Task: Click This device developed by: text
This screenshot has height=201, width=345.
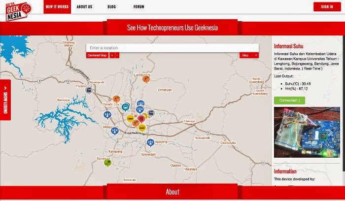Action: [294, 179]
